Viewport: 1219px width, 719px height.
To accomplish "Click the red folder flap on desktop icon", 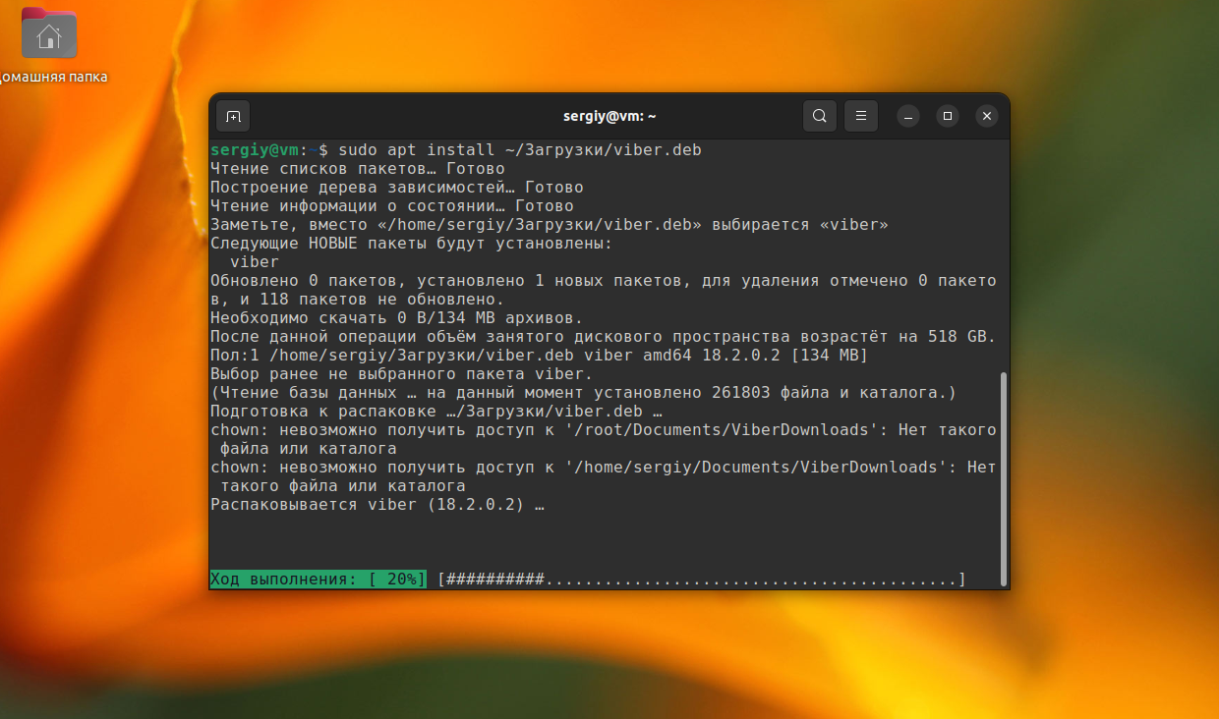I will pos(31,13).
